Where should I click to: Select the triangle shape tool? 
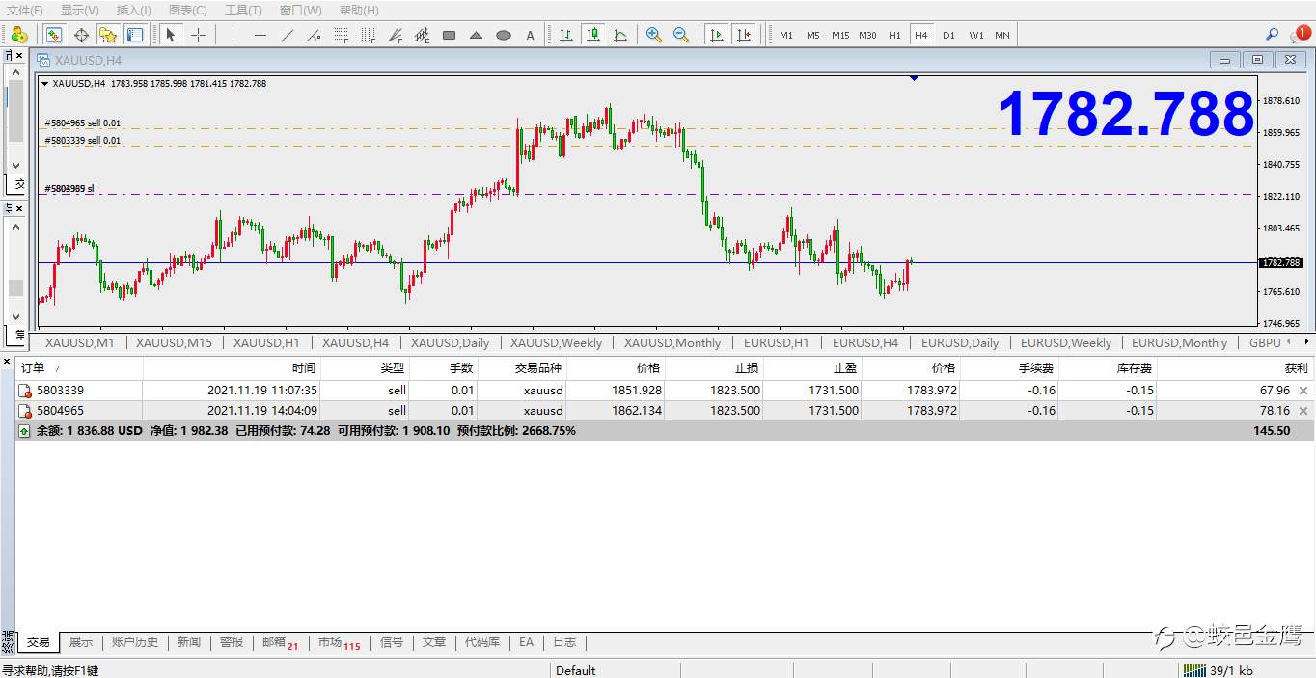click(476, 35)
